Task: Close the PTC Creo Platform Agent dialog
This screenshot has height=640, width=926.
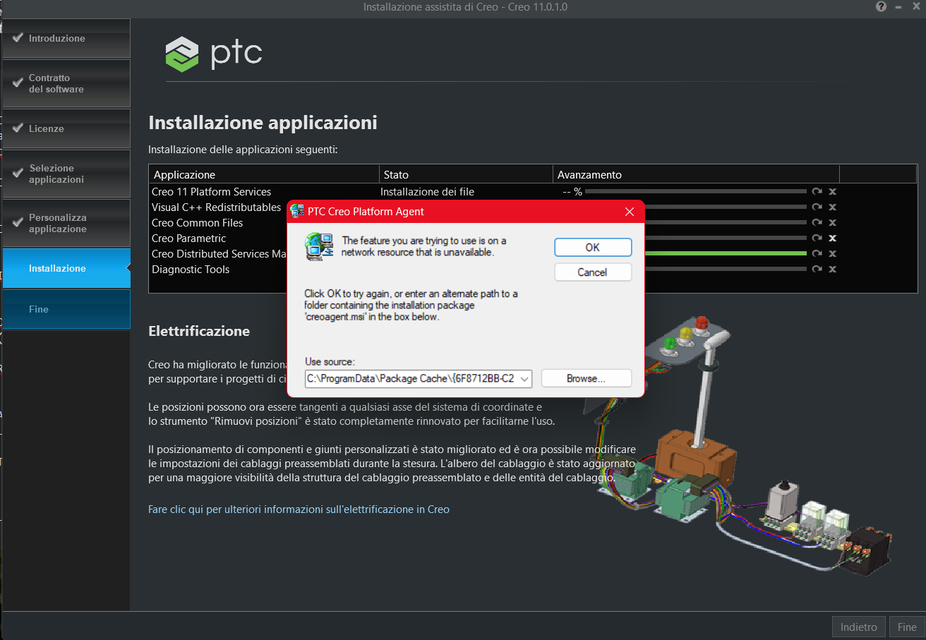Action: coord(630,211)
